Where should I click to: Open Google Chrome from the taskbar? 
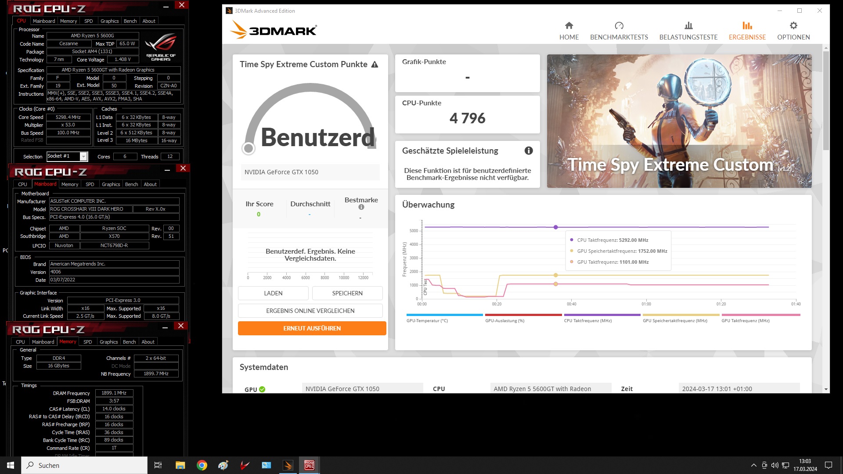point(202,465)
